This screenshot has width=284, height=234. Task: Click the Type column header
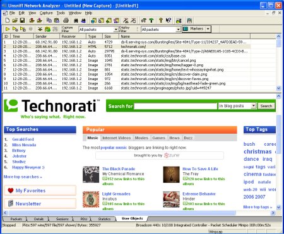pyautogui.click(x=95, y=37)
